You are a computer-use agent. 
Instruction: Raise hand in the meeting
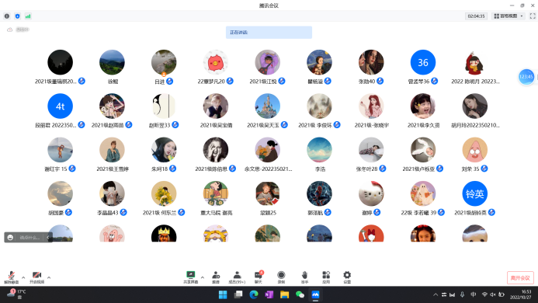(304, 277)
